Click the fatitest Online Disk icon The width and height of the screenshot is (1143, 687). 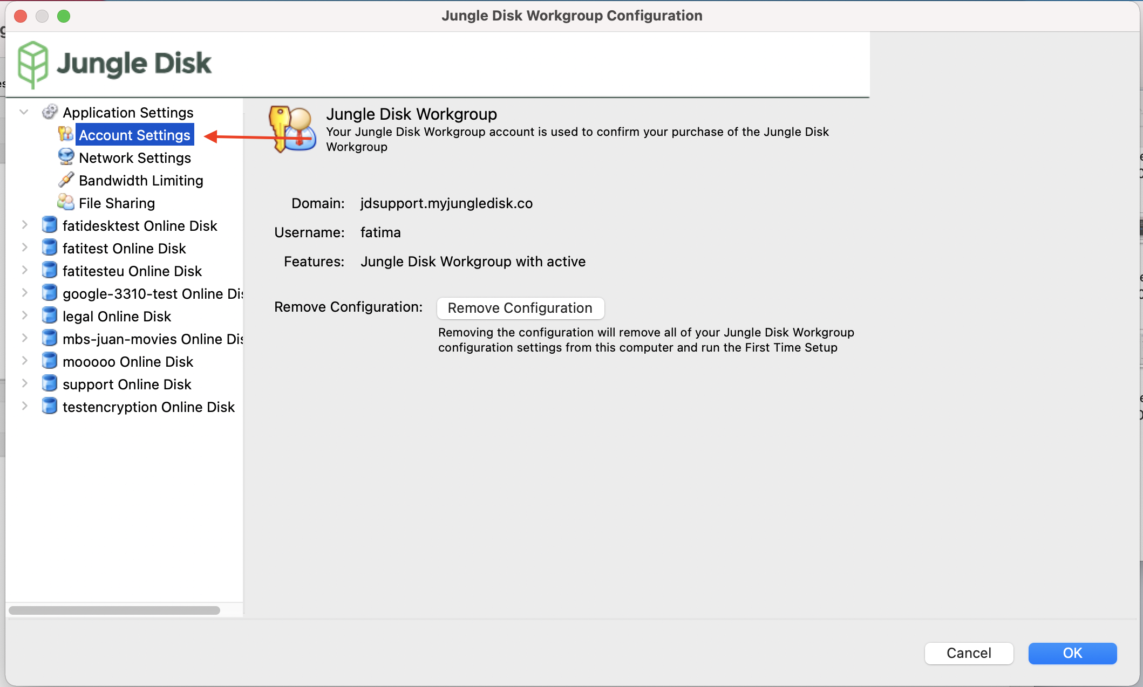[x=50, y=248]
